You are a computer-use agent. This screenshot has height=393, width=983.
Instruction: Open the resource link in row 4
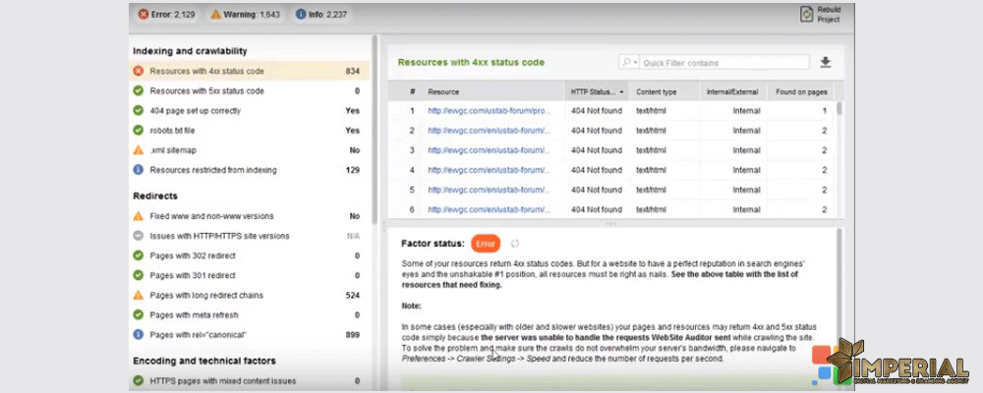tap(489, 170)
